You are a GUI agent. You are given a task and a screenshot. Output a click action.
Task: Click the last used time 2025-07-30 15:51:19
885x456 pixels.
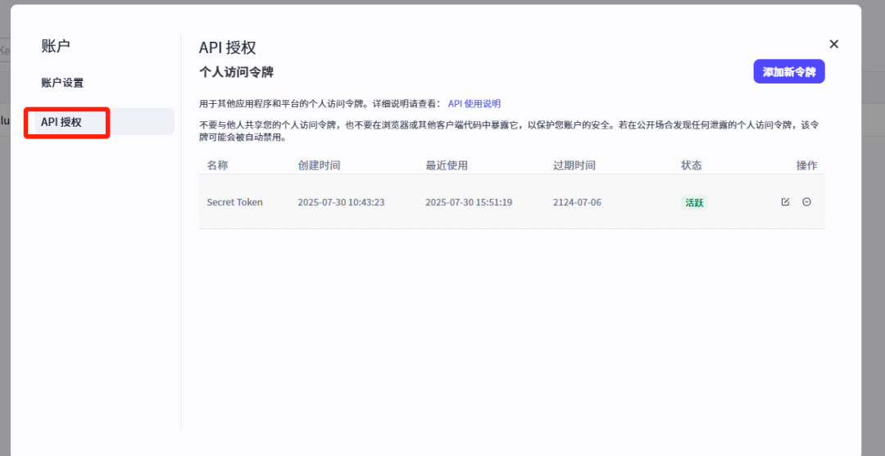coord(469,202)
